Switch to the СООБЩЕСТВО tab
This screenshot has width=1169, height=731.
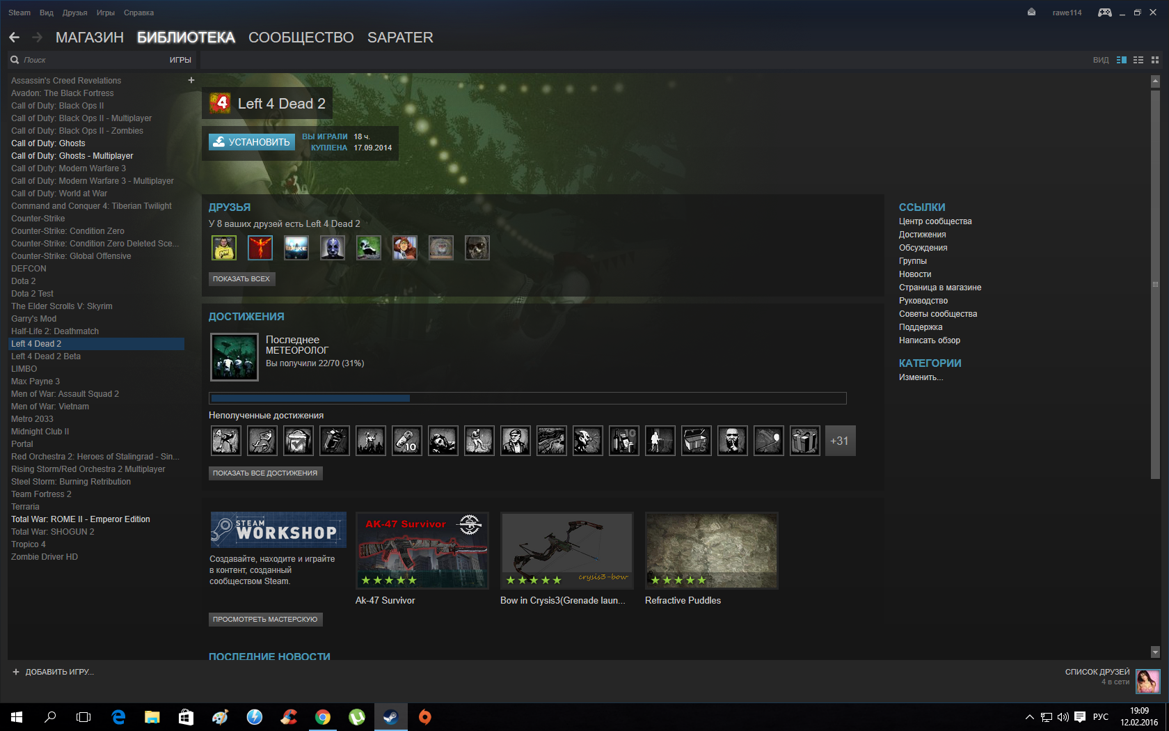pyautogui.click(x=301, y=38)
